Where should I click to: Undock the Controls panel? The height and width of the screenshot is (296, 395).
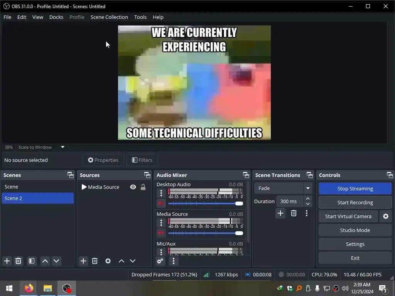point(390,175)
